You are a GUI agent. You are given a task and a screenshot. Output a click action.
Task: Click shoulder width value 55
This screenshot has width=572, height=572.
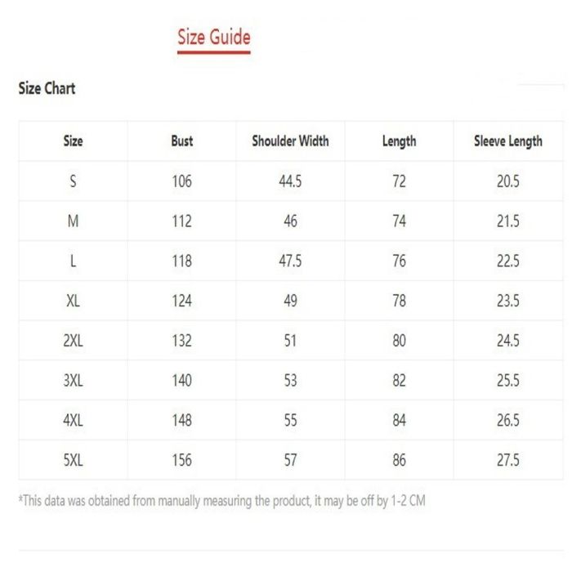point(290,420)
